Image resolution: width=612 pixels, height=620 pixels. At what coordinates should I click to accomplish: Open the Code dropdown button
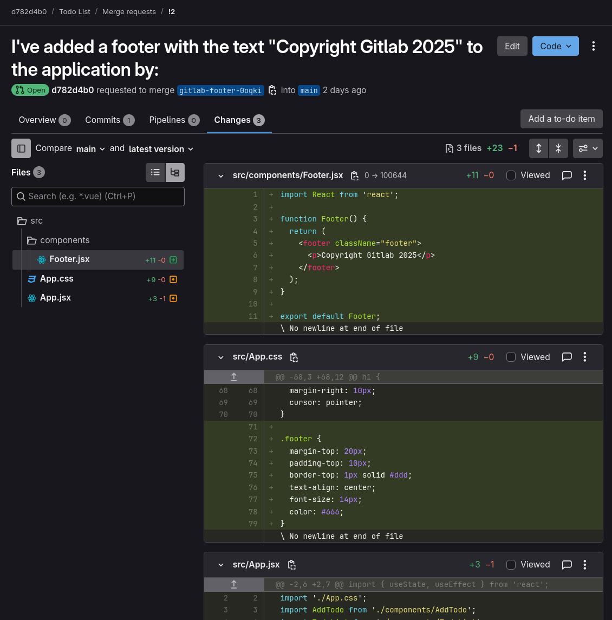[x=556, y=46]
